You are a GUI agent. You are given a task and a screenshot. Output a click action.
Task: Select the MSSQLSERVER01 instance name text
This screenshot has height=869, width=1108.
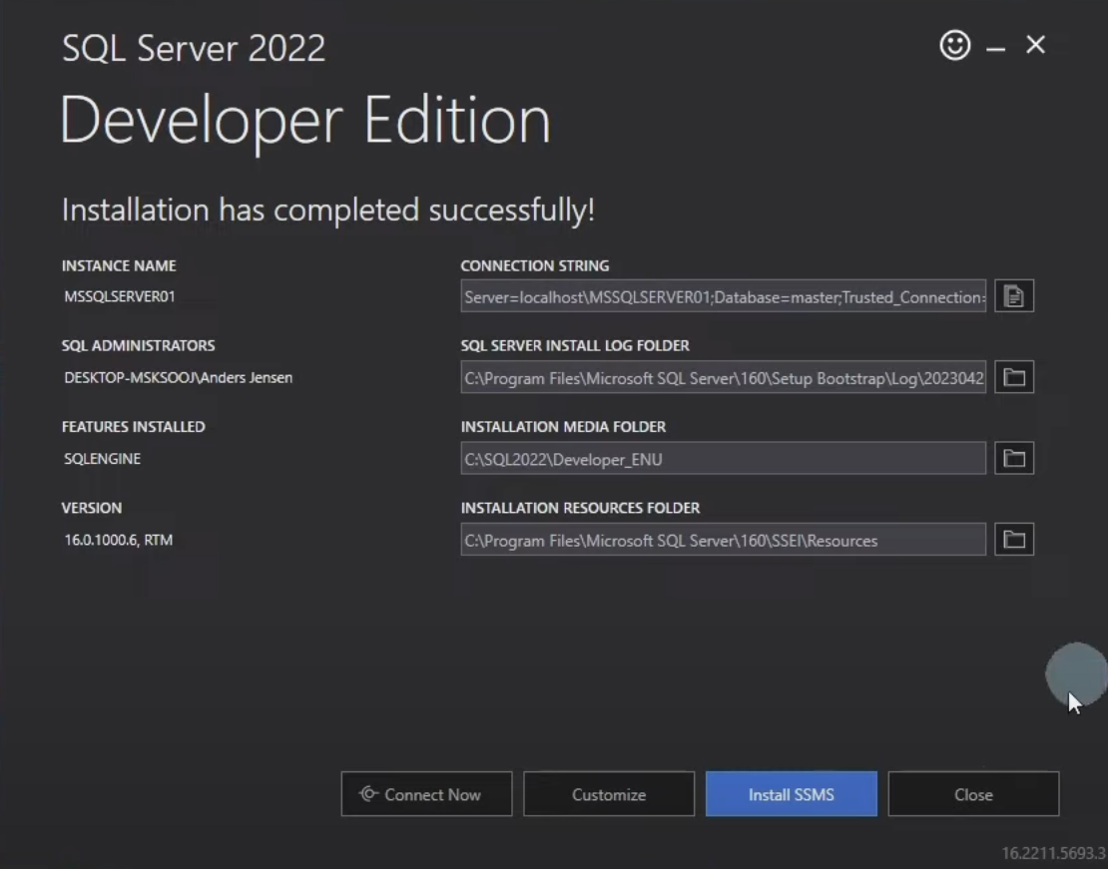tap(120, 296)
